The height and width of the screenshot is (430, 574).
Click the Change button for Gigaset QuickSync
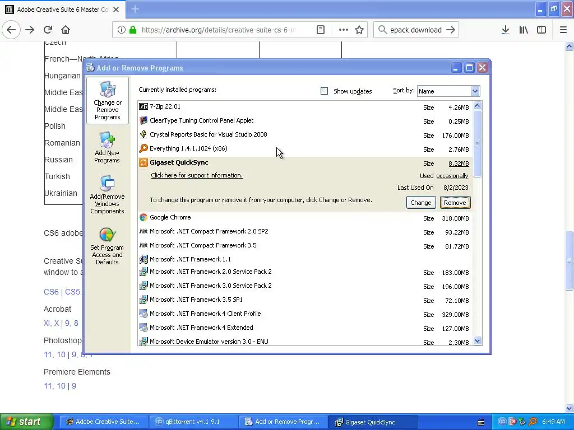[x=421, y=203]
